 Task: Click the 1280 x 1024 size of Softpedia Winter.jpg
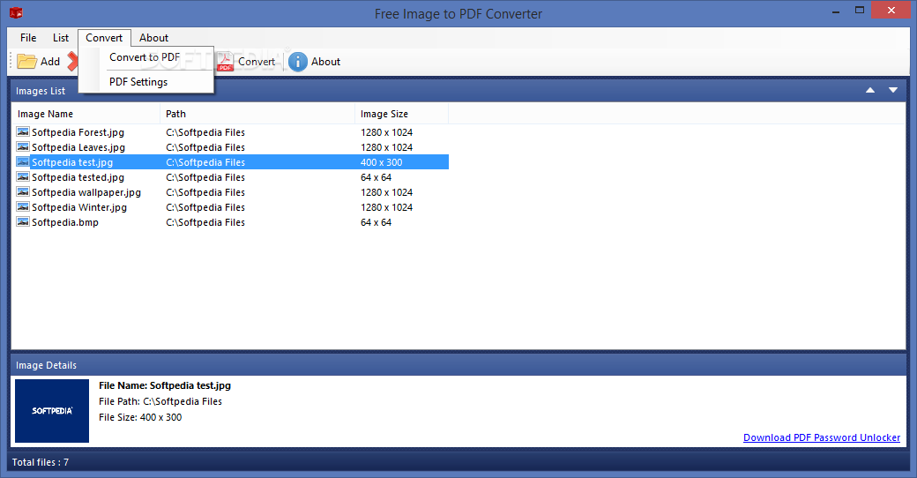point(386,207)
